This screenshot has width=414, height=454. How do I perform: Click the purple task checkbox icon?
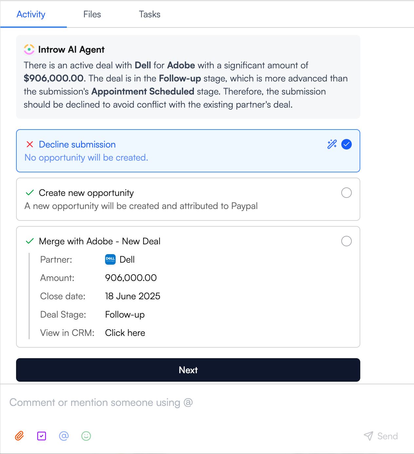(42, 436)
